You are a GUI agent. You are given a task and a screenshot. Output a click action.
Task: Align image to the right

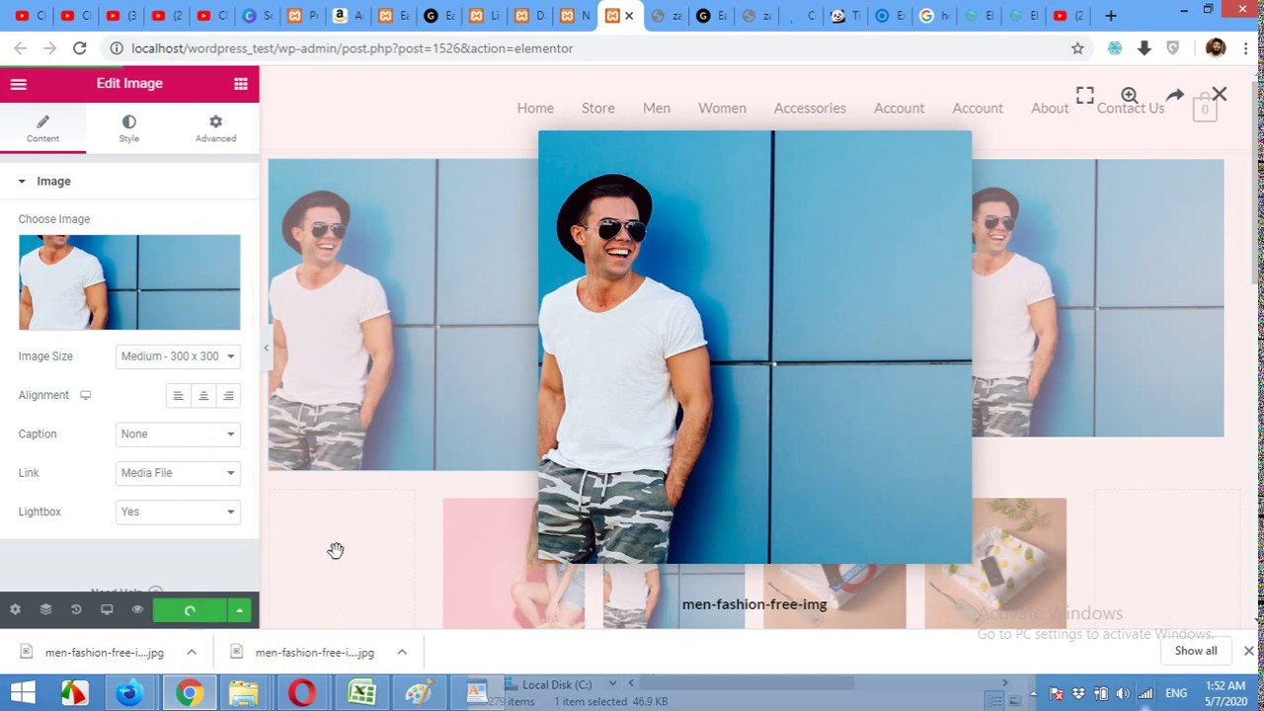pos(228,396)
